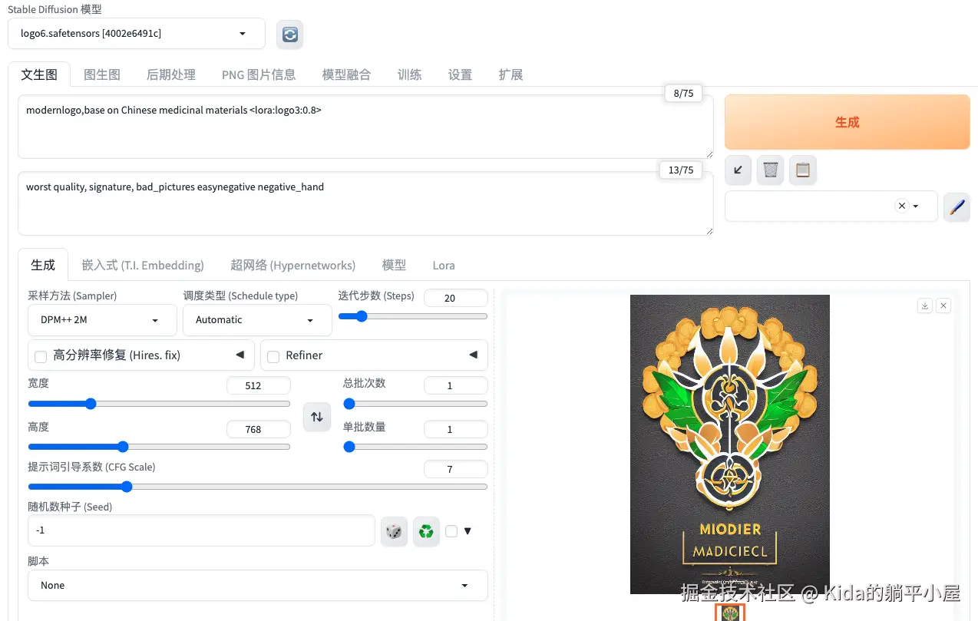
Task: Enable the Hires. fix checkbox
Action: pyautogui.click(x=41, y=356)
